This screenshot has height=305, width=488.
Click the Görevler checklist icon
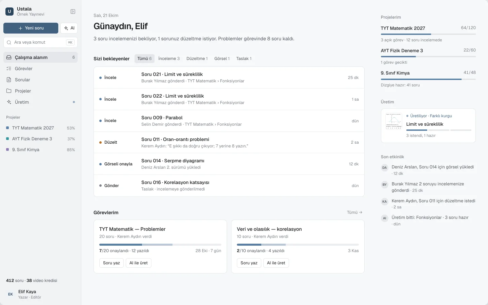(x=9, y=68)
